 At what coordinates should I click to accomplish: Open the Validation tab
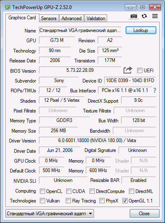[96, 18]
